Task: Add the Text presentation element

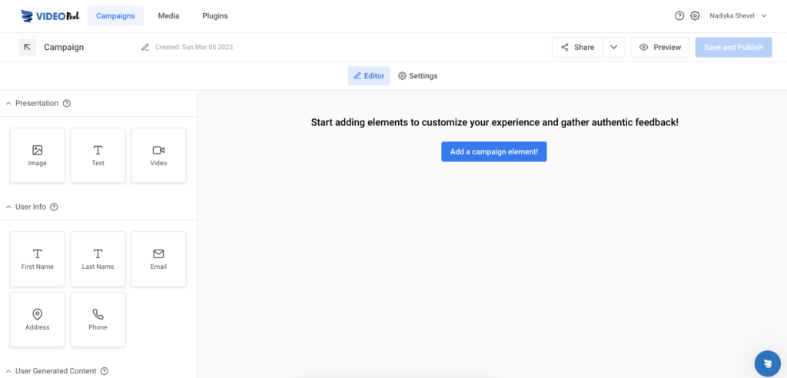Action: click(x=98, y=156)
